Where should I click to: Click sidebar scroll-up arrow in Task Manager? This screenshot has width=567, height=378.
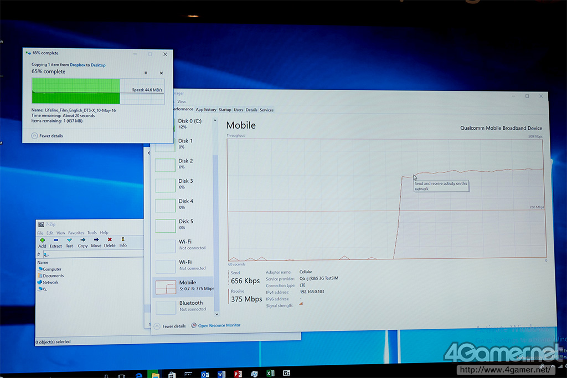click(x=215, y=121)
